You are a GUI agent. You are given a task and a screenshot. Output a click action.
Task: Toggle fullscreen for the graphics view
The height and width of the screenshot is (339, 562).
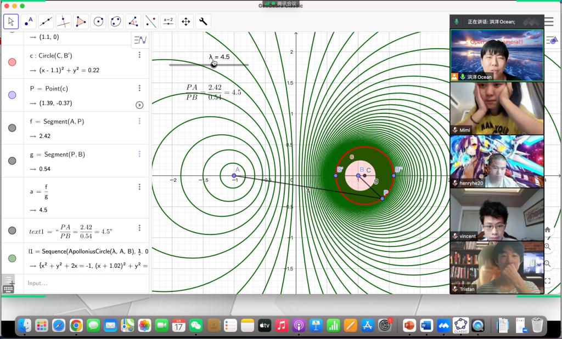pos(548,281)
